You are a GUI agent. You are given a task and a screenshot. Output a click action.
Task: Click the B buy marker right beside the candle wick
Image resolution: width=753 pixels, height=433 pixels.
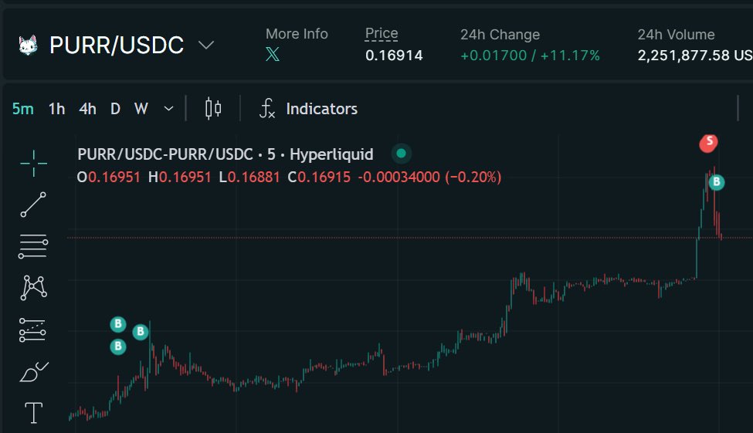[141, 331]
